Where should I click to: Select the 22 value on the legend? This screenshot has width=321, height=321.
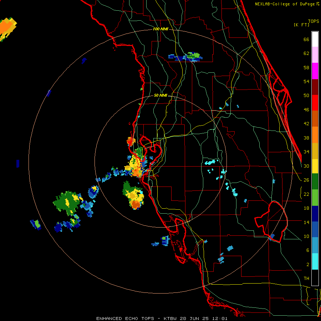[306, 194]
